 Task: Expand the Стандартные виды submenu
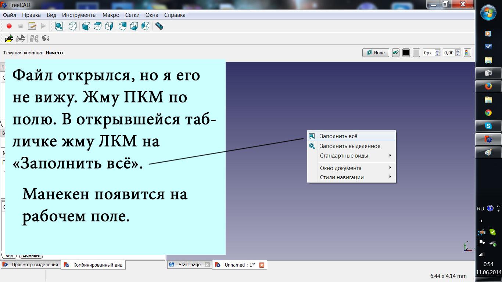(352, 156)
